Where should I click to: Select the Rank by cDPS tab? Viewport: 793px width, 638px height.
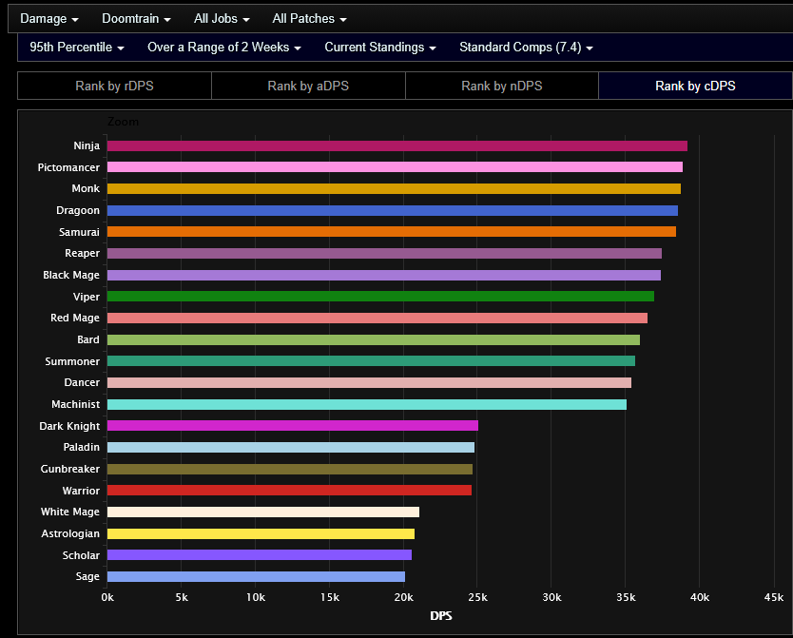click(x=695, y=86)
